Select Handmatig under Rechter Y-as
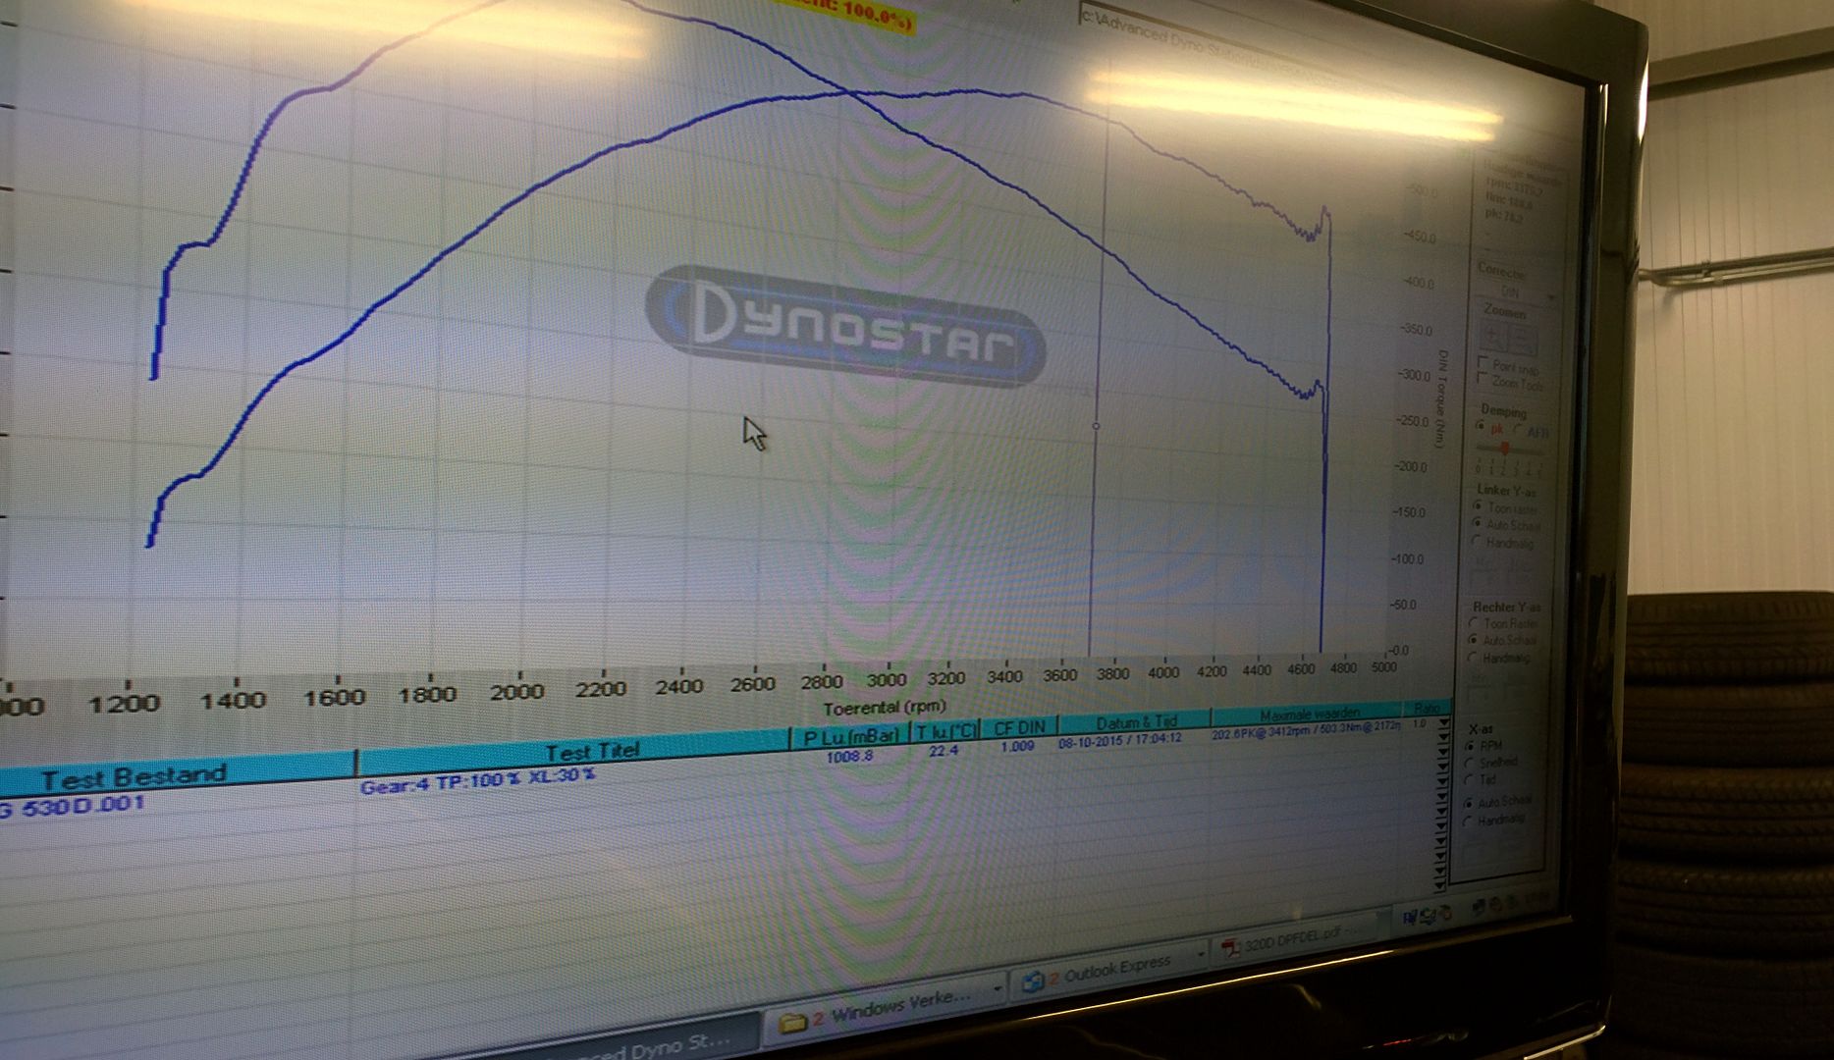 (x=1473, y=658)
